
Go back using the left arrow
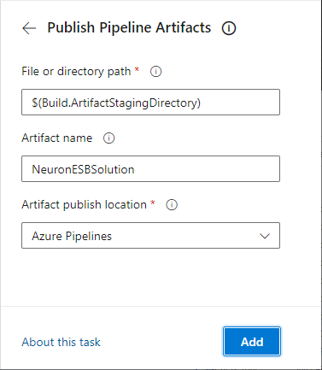pos(29,28)
